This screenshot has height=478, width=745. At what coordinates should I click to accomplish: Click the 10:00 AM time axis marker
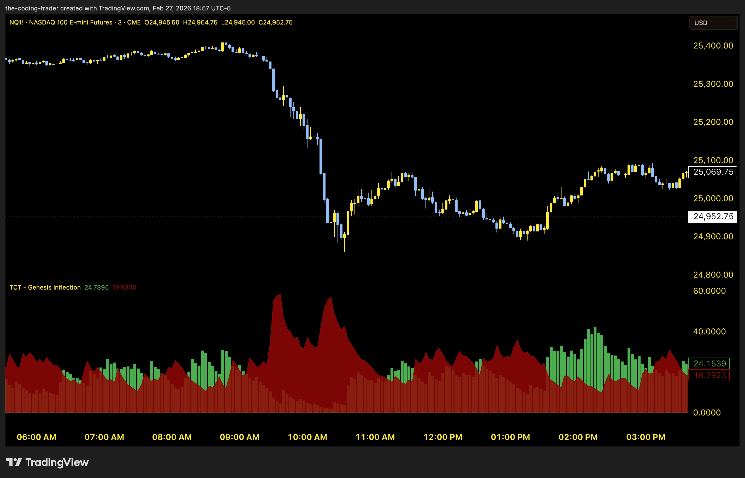click(x=308, y=437)
